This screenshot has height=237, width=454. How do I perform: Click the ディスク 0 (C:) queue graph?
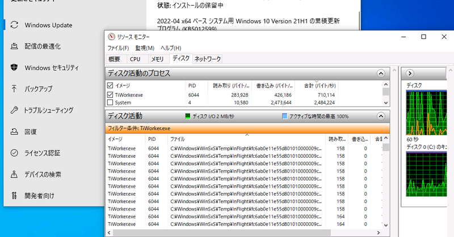(x=426, y=174)
